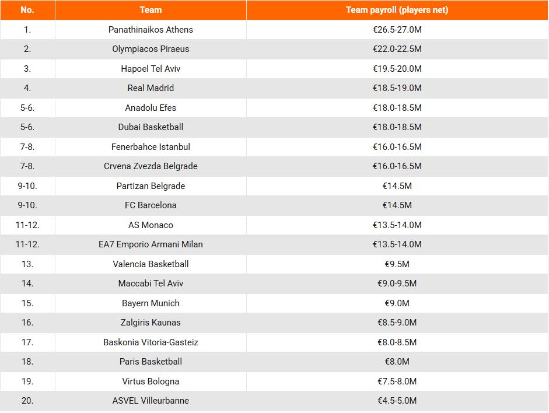Select the Hapoel Tel Aviv cell

(x=151, y=69)
